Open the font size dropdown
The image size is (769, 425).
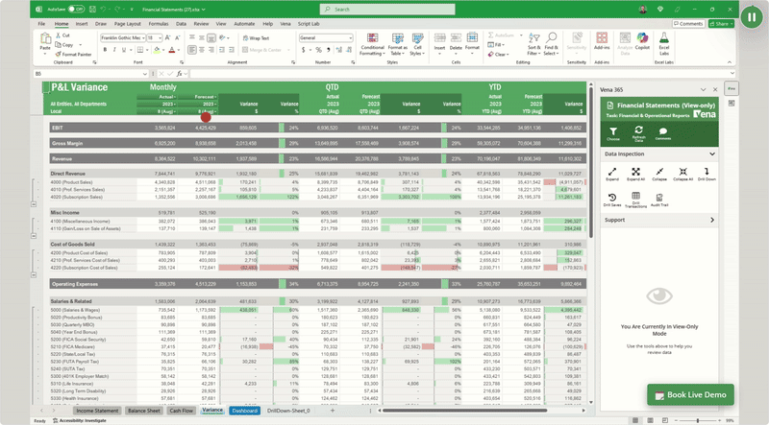160,37
